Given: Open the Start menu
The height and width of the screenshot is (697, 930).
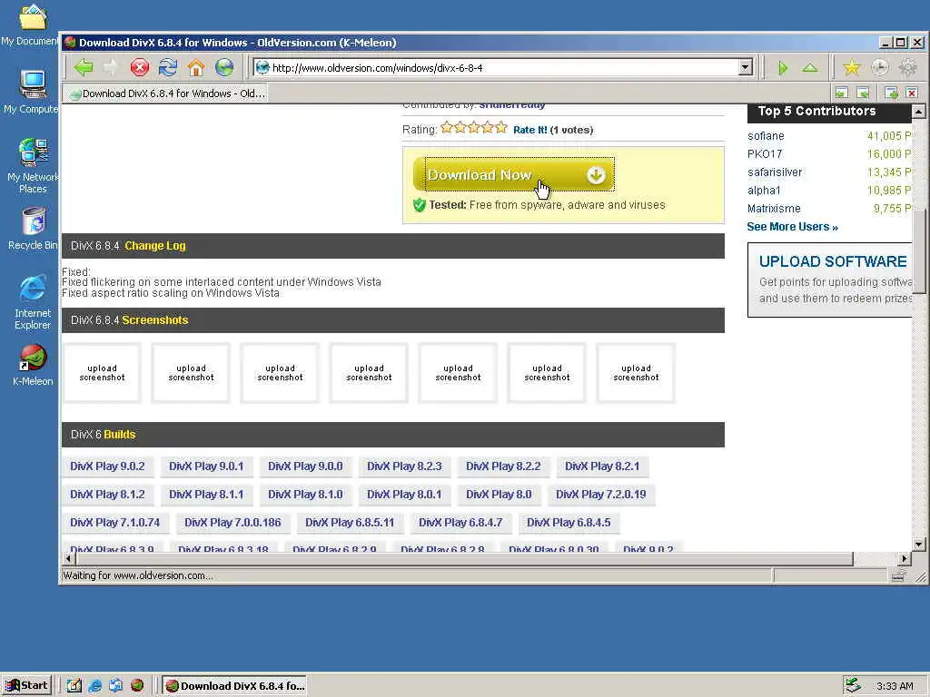Looking at the screenshot, I should point(27,686).
